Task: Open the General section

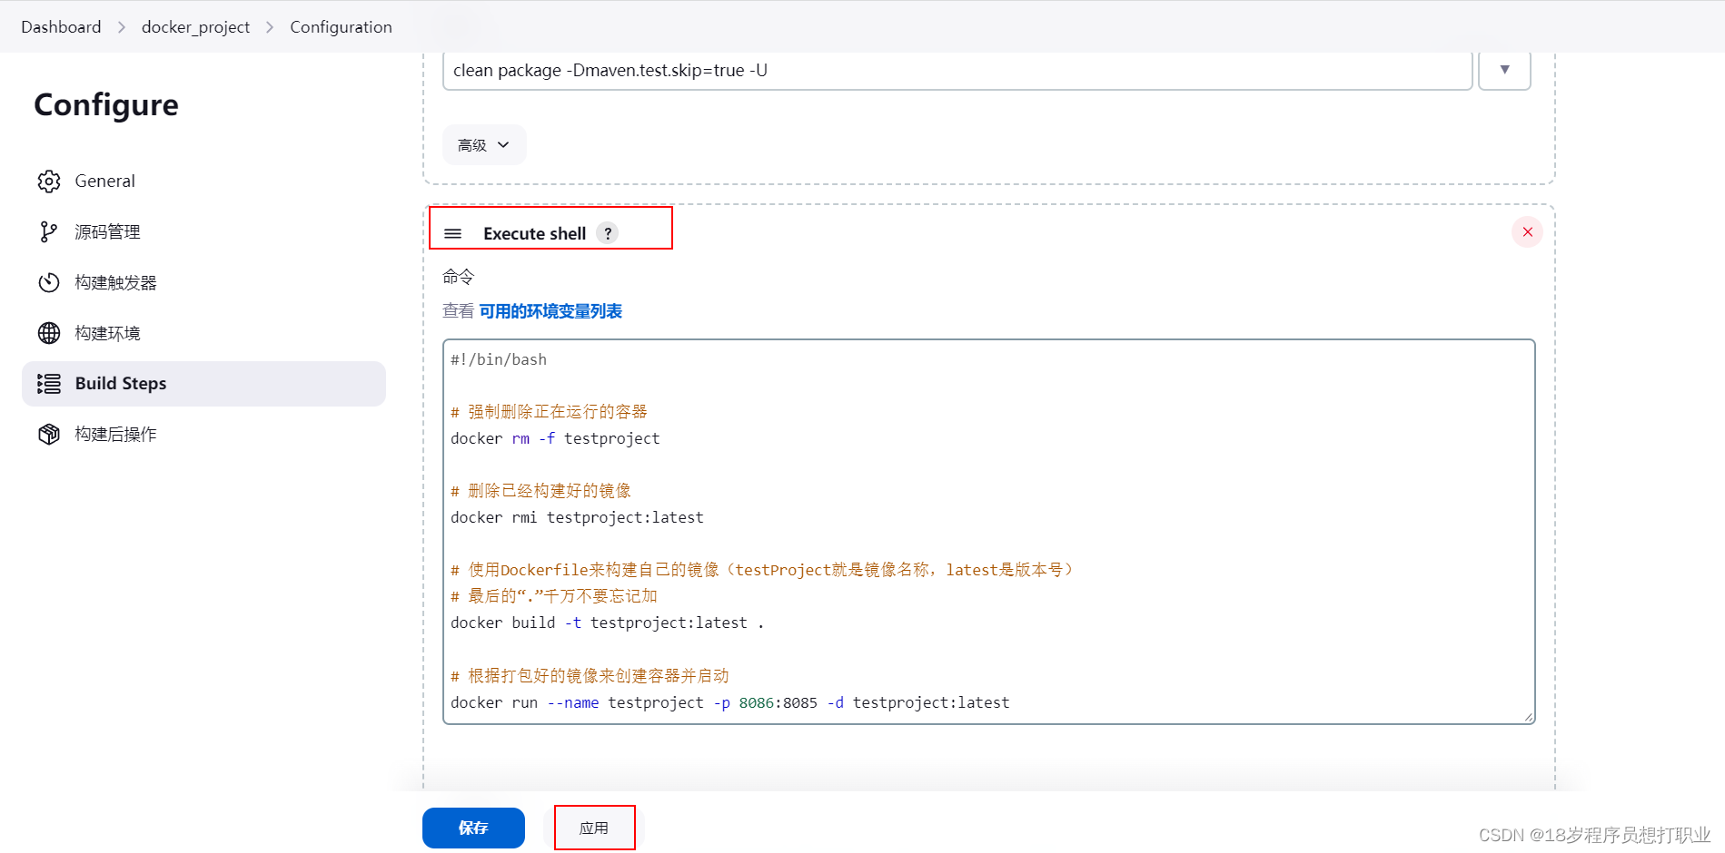Action: tap(203, 181)
